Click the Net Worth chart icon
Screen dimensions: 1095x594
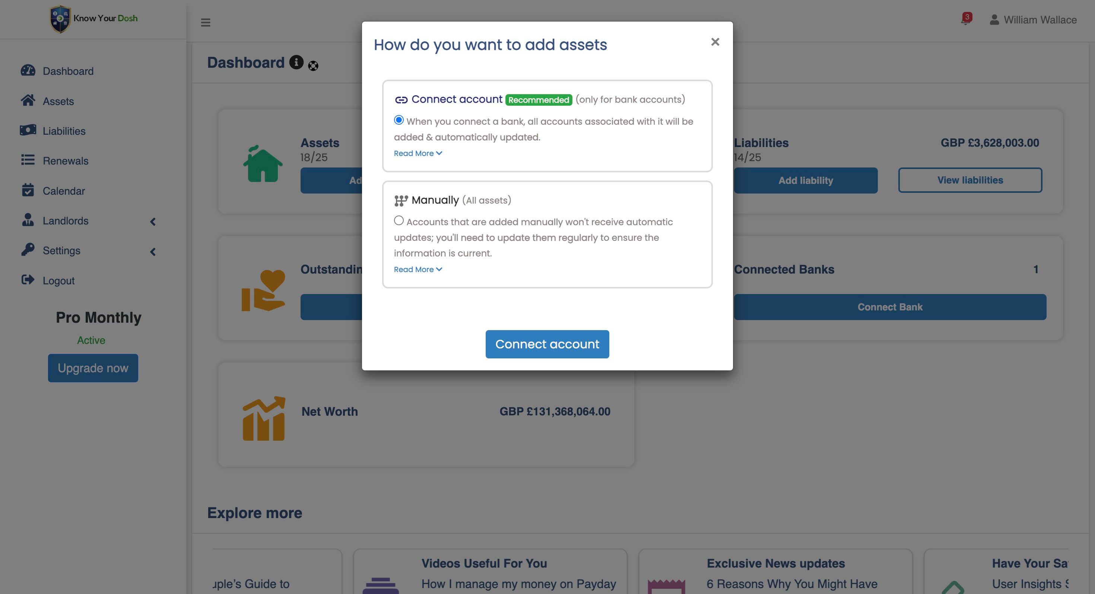pos(264,419)
